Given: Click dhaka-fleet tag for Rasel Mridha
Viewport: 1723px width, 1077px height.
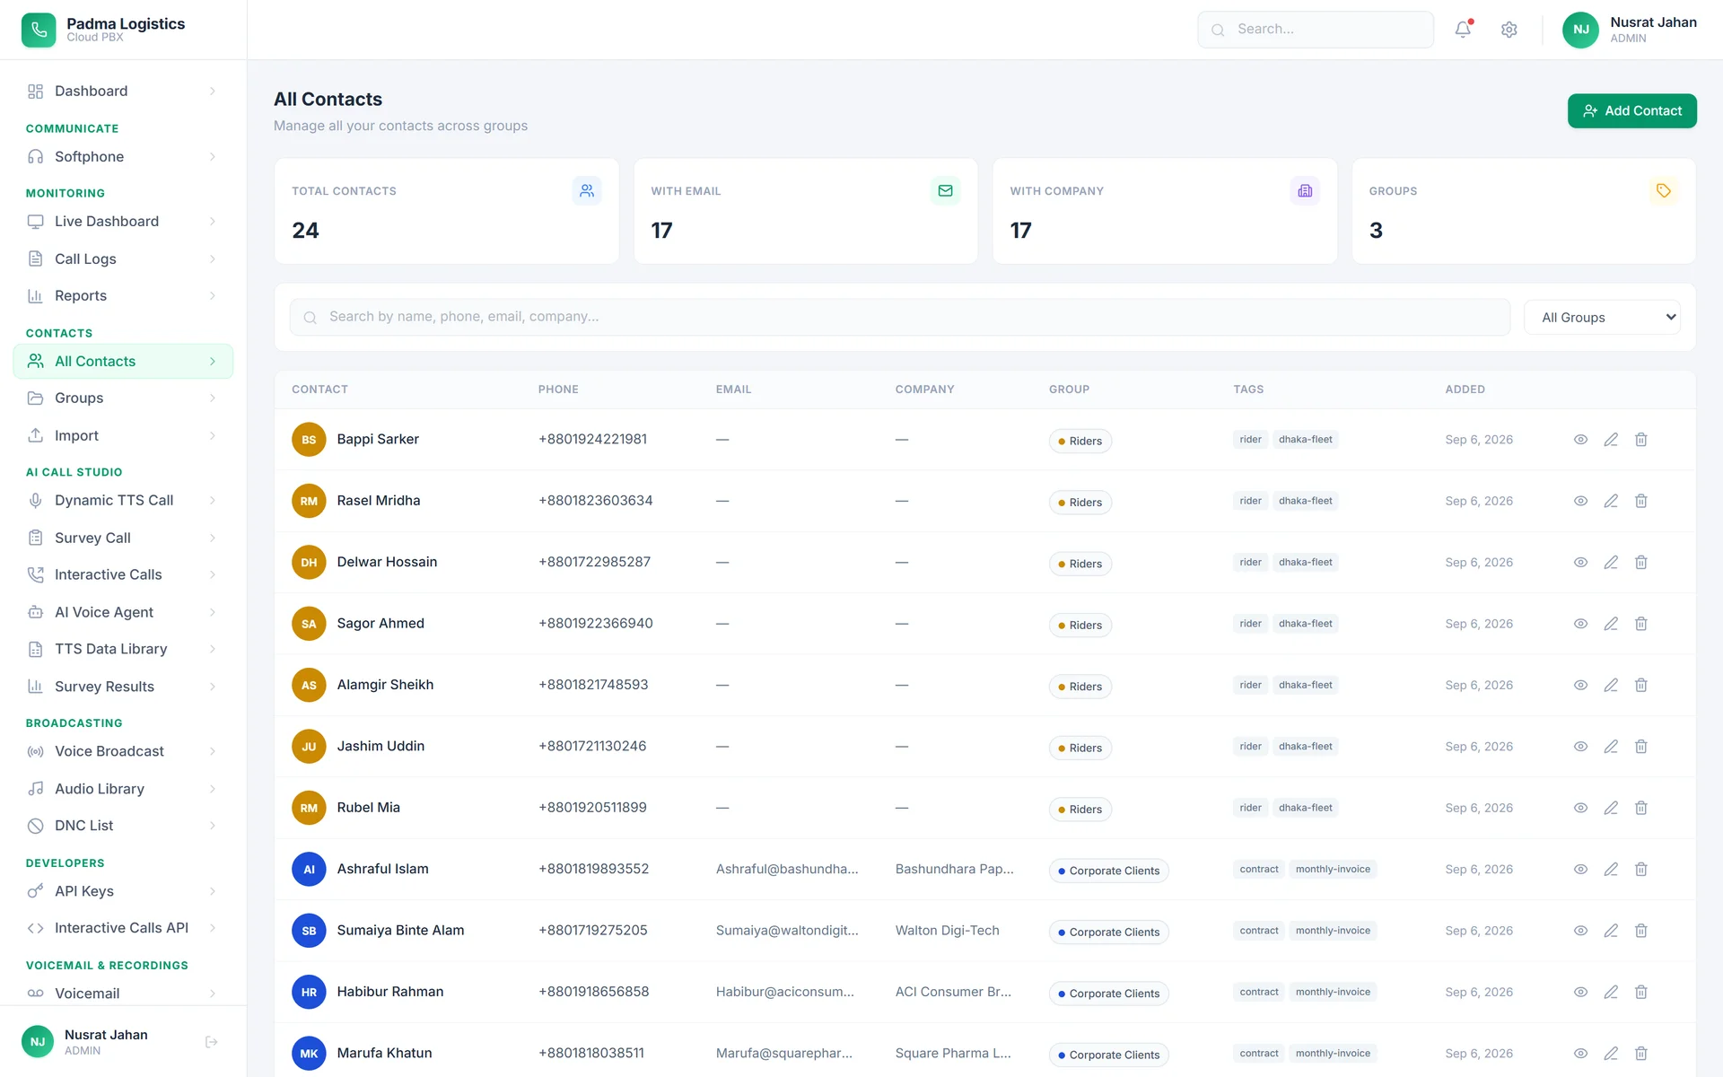Looking at the screenshot, I should pyautogui.click(x=1305, y=501).
